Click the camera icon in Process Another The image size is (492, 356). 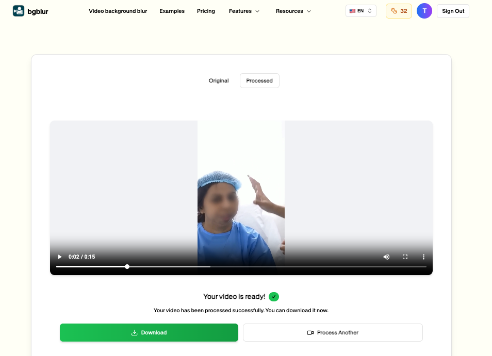tap(310, 332)
